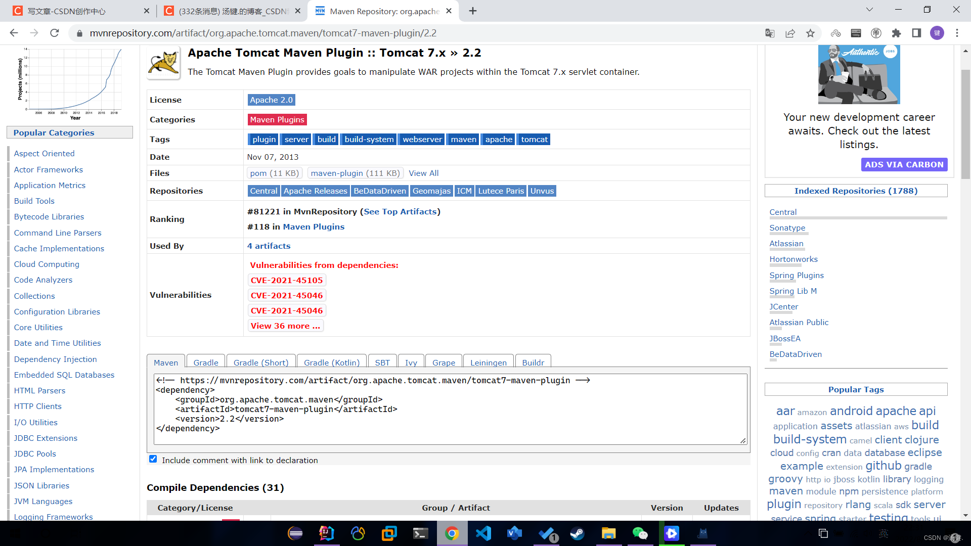Open the Central repository badge
The height and width of the screenshot is (546, 971).
pyautogui.click(x=263, y=191)
